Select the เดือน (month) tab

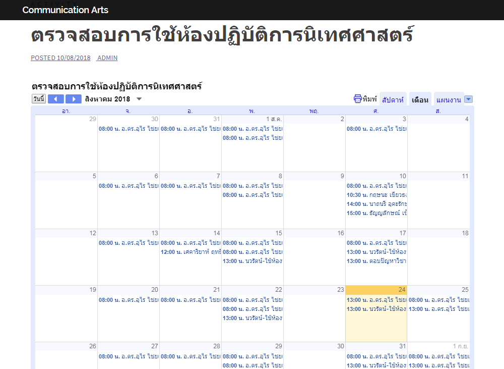click(x=420, y=100)
